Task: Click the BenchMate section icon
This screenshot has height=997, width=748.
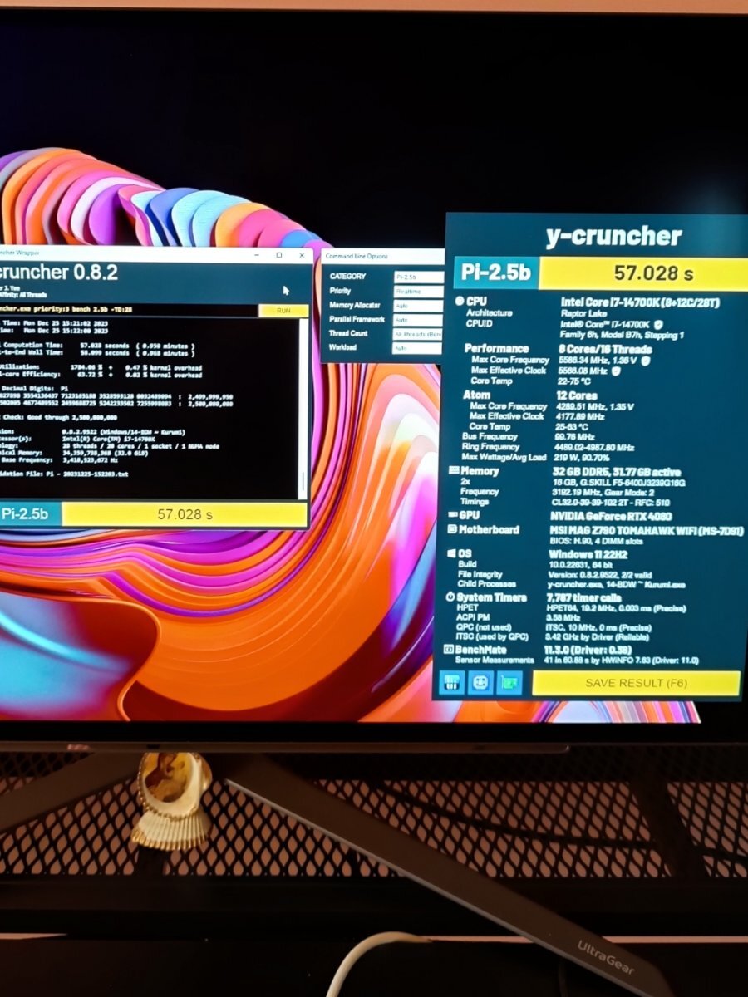Action: 449,650
